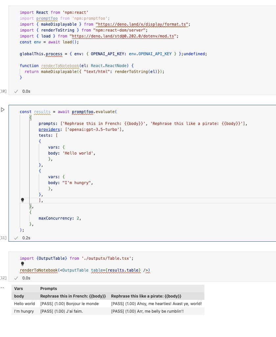Click the lightbulb above the renderToNotebook call line
Screen dimensions: 276x337
[23, 264]
